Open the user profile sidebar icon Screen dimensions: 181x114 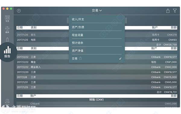[x=7, y=101]
